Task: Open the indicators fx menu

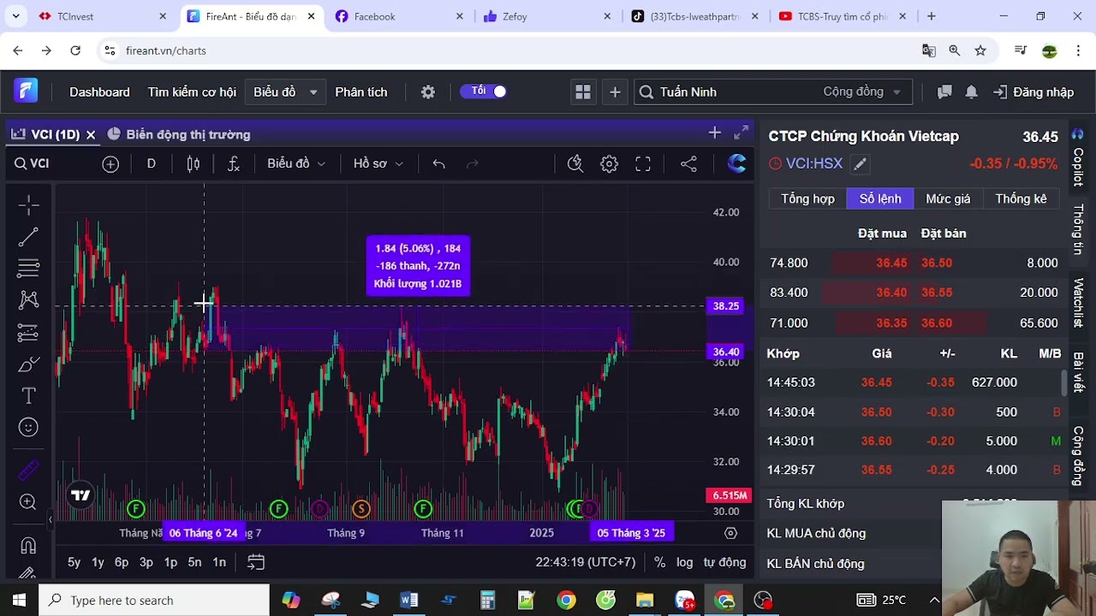Action: 234,163
